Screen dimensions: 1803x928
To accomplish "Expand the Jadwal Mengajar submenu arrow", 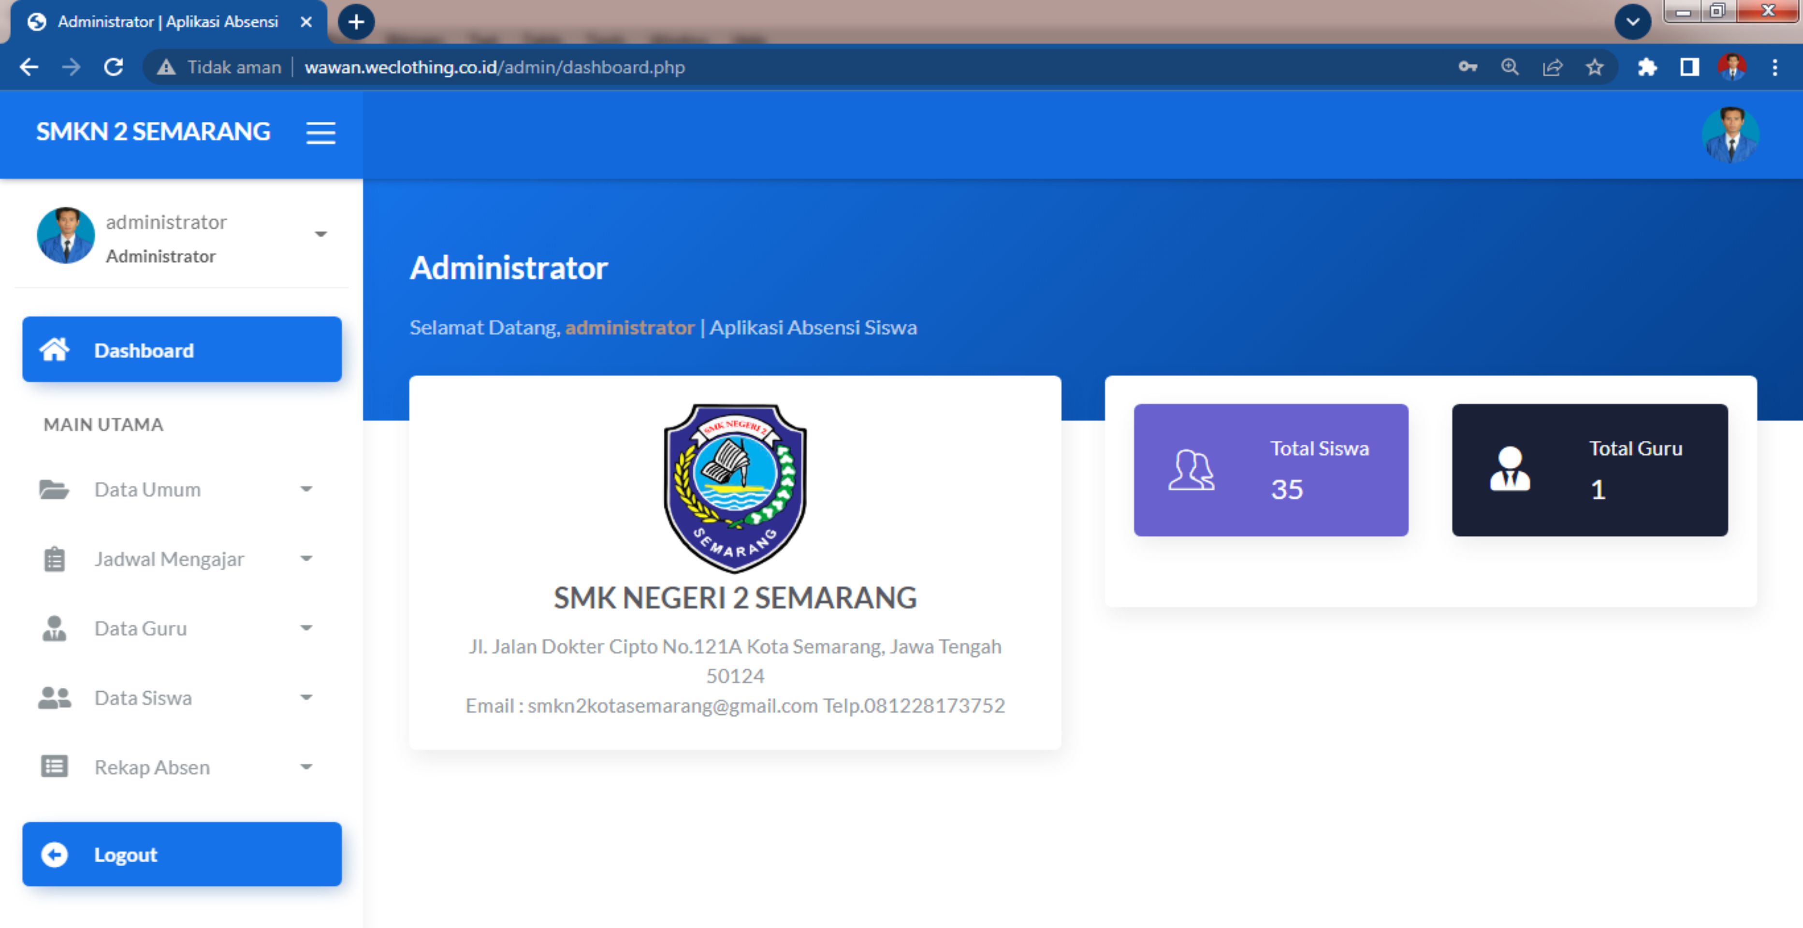I will click(x=306, y=559).
